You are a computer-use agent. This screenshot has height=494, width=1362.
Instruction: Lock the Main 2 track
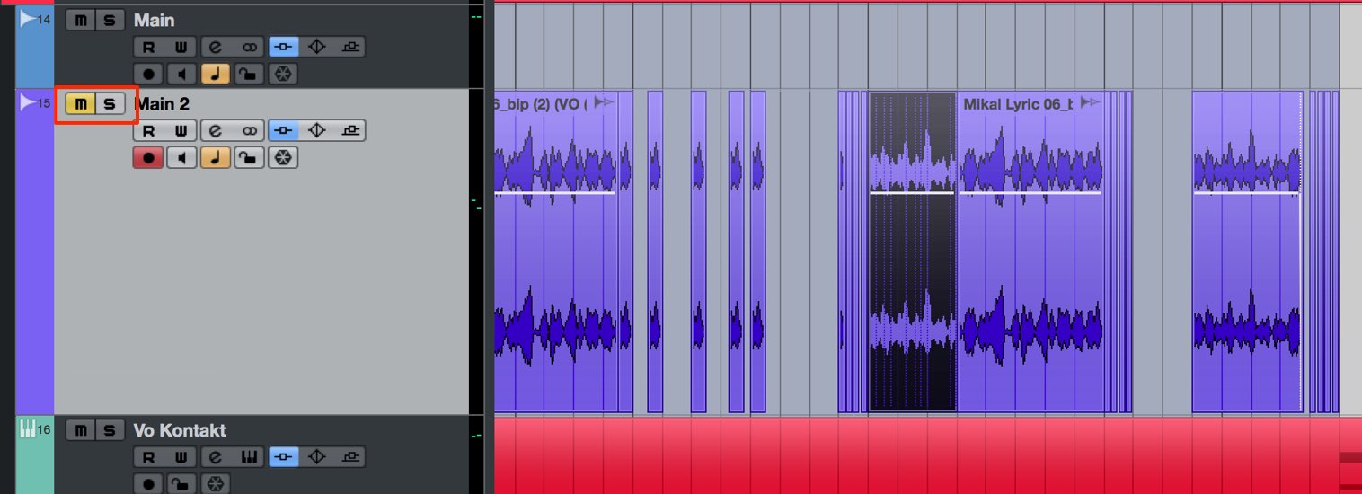pos(249,158)
